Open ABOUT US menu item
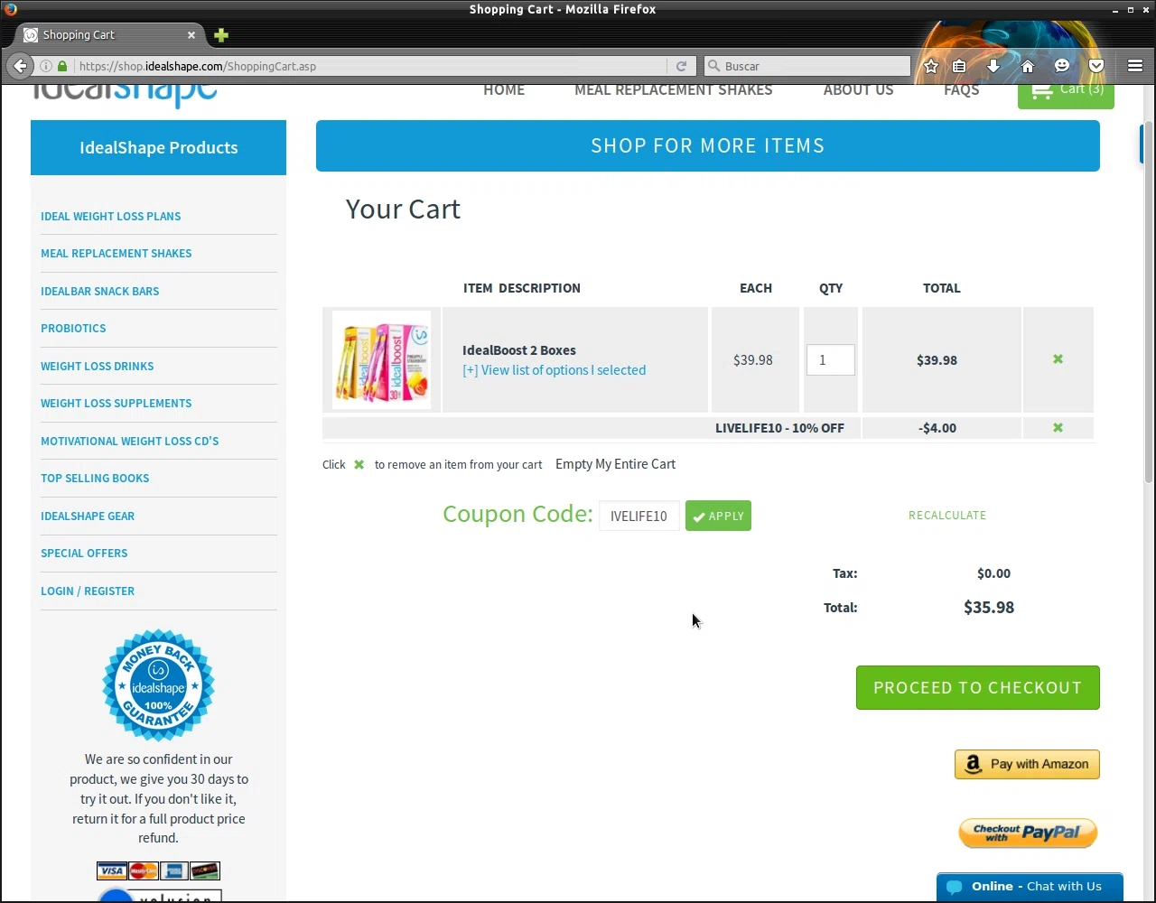This screenshot has height=903, width=1156. (858, 89)
